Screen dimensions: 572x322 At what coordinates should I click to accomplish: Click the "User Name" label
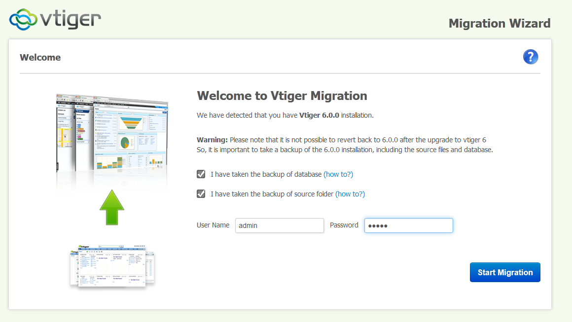pyautogui.click(x=213, y=225)
